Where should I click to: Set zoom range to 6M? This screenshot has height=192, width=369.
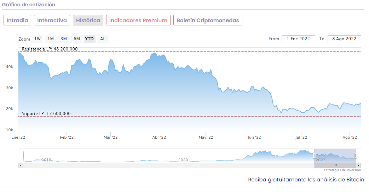pos(76,39)
